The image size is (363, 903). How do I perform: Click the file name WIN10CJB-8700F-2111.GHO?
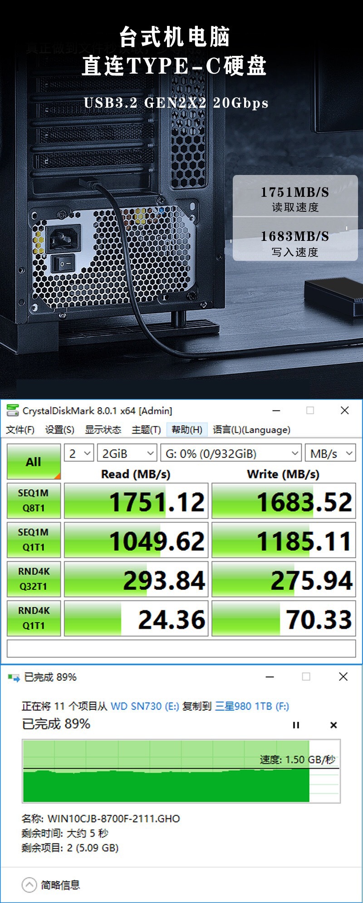click(114, 818)
